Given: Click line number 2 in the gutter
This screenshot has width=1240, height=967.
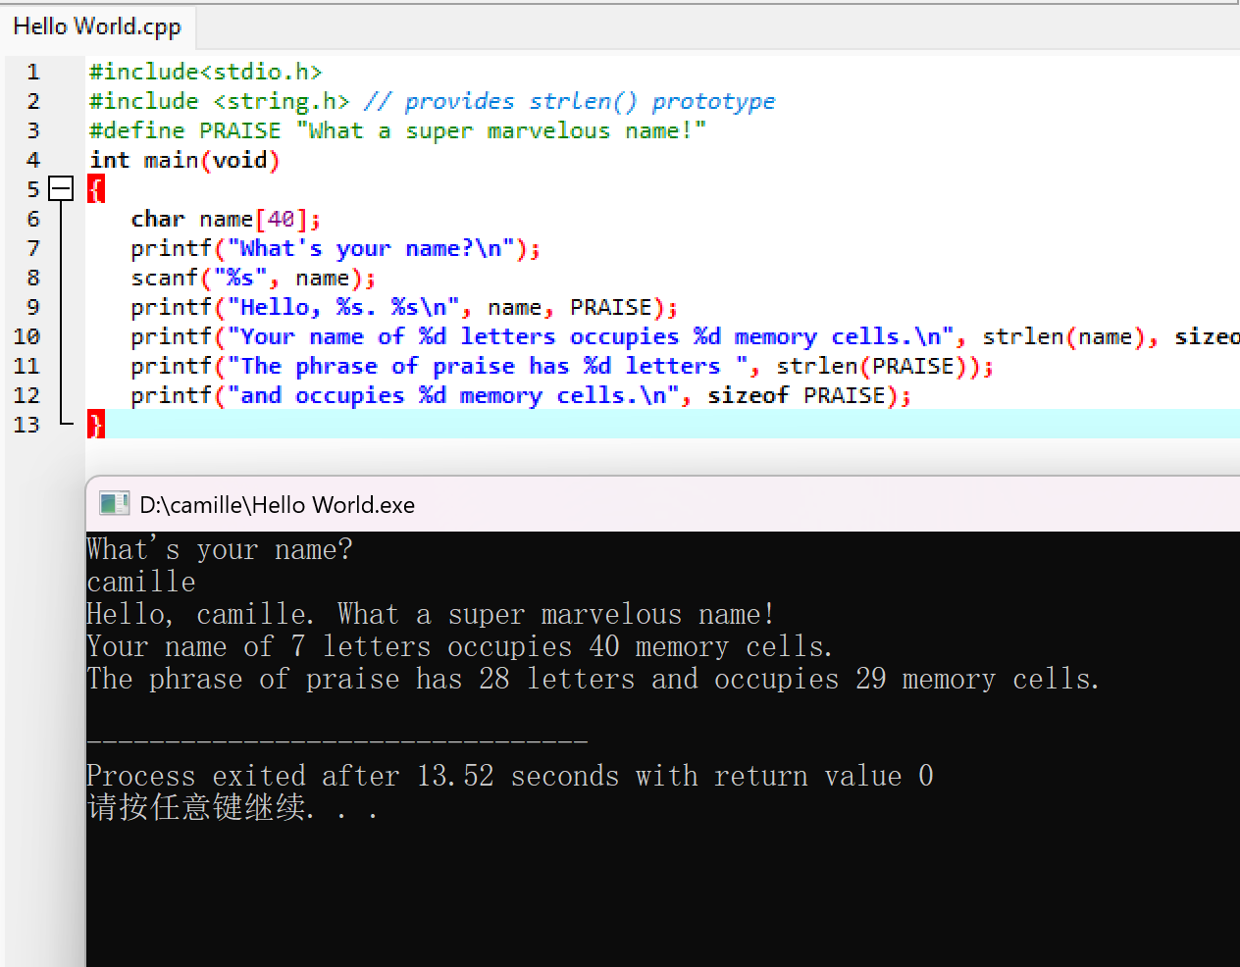Looking at the screenshot, I should 33,101.
